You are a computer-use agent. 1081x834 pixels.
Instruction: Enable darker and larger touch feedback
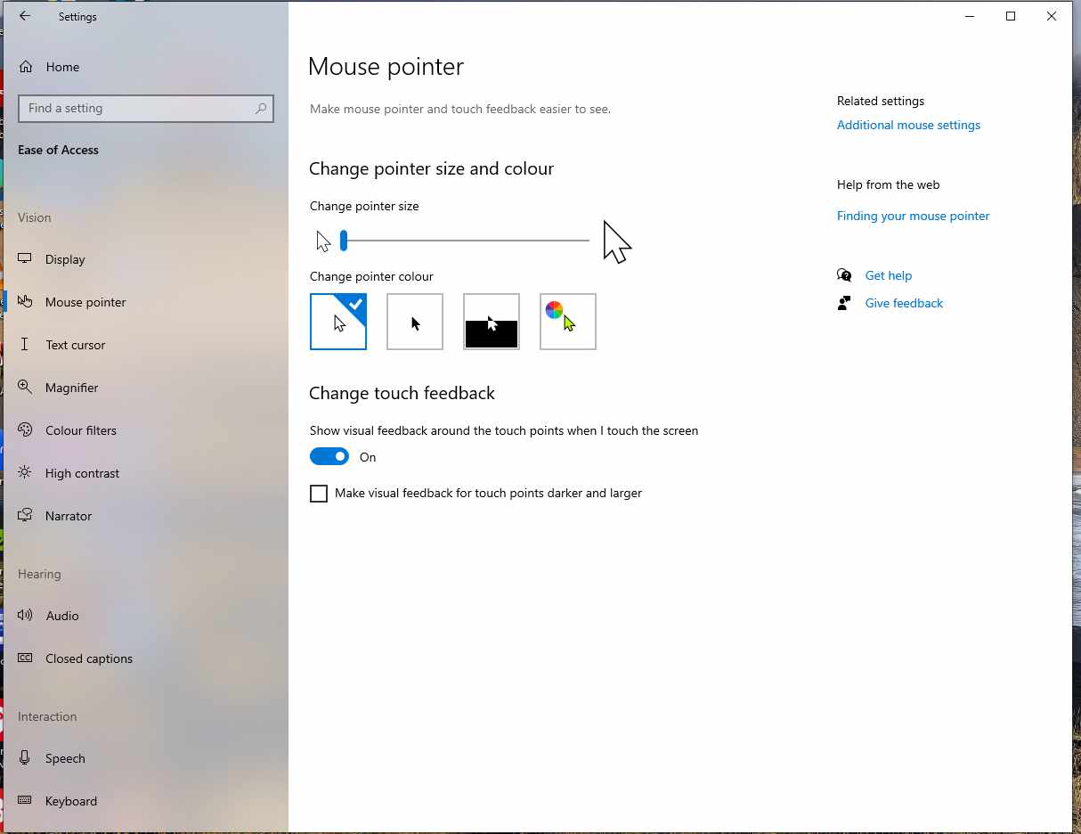tap(319, 494)
